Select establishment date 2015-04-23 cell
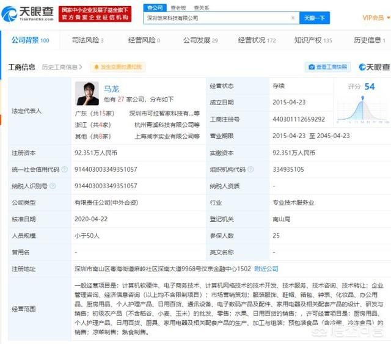Screen dimensions: 391x344 [x=289, y=102]
